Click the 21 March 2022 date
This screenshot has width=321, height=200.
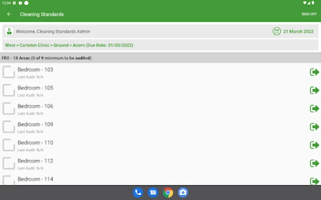coord(299,31)
